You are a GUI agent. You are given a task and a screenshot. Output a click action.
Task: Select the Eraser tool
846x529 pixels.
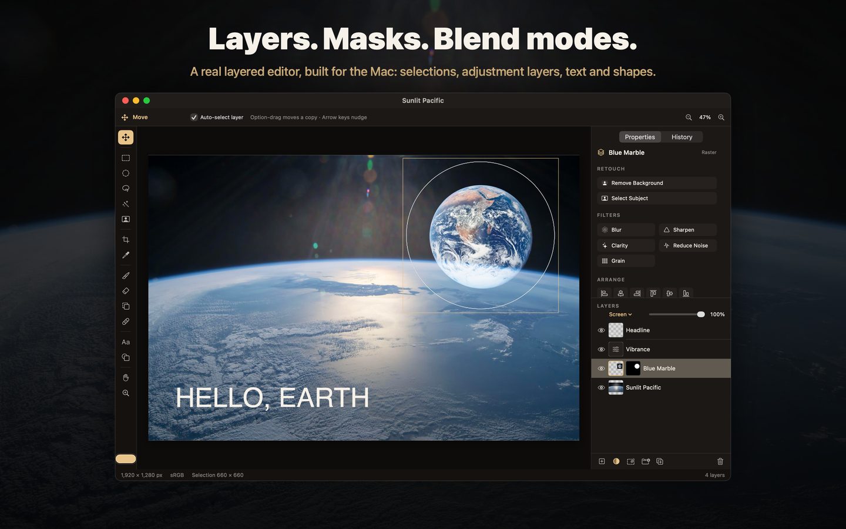point(126,291)
